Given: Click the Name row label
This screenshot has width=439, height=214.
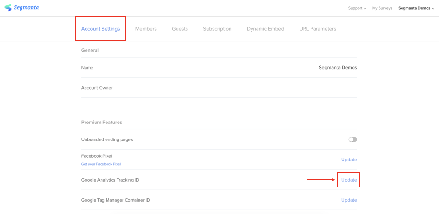Looking at the screenshot, I should [x=87, y=68].
